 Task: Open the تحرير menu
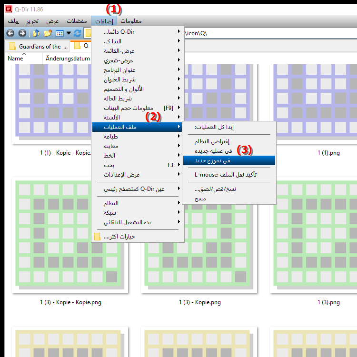32,21
